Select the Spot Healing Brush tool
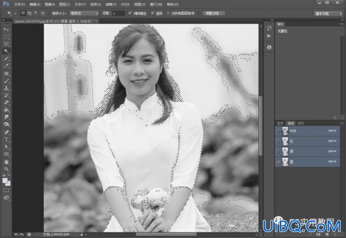The height and width of the screenshot is (238, 346). pos(6,73)
